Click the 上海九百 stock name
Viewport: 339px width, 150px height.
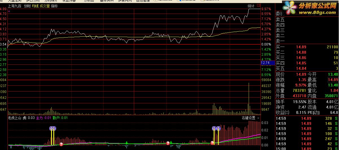(x=15, y=6)
